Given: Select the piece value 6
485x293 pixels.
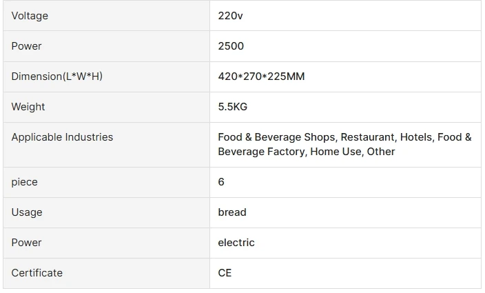Looking at the screenshot, I should click(x=221, y=182).
